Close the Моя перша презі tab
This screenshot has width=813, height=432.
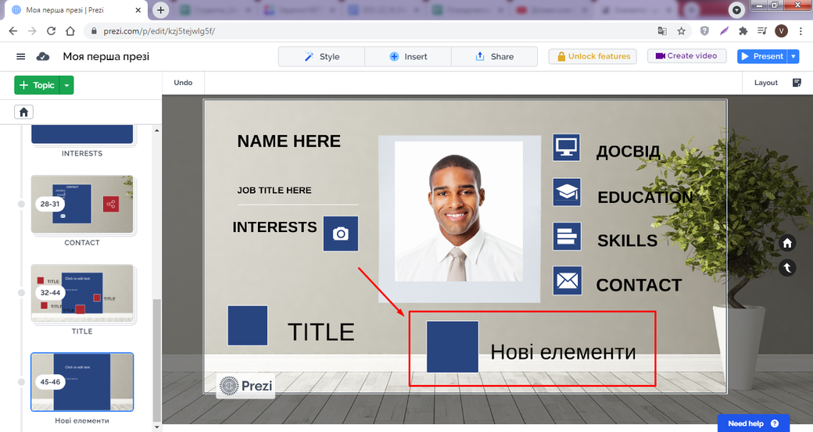[x=138, y=10]
